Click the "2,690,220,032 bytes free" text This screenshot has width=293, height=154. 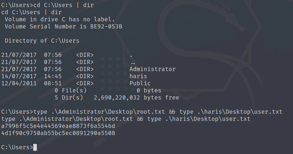pyautogui.click(x=136, y=97)
